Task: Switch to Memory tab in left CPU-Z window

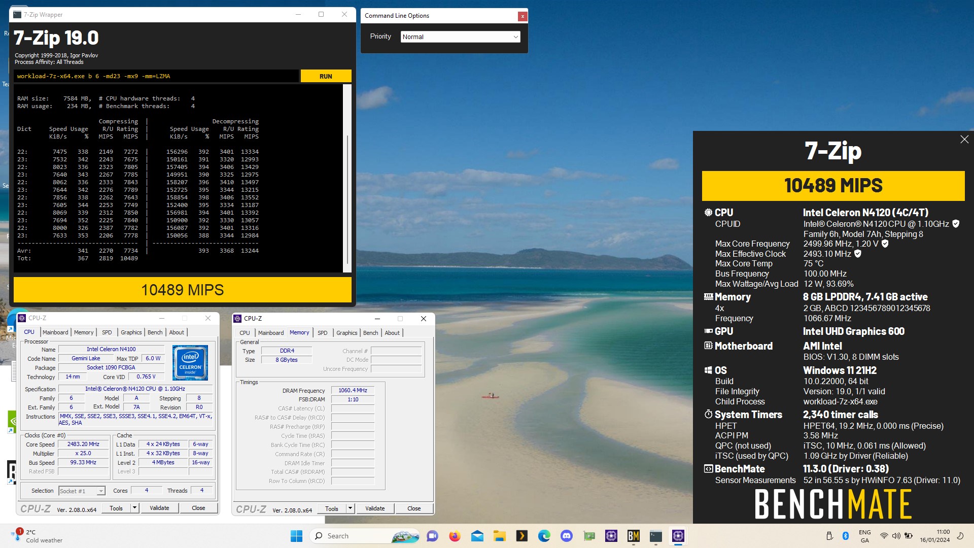Action: pyautogui.click(x=84, y=332)
